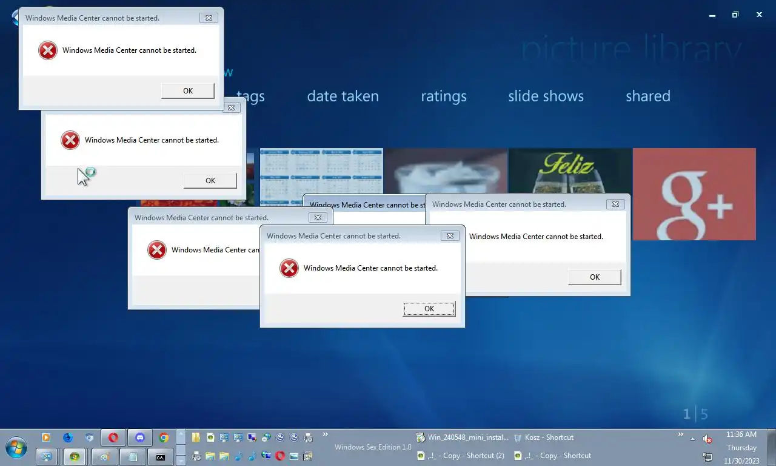Viewport: 776px width, 466px height.
Task: Switch to the Windows Media Center taskbar button
Action: click(75, 456)
